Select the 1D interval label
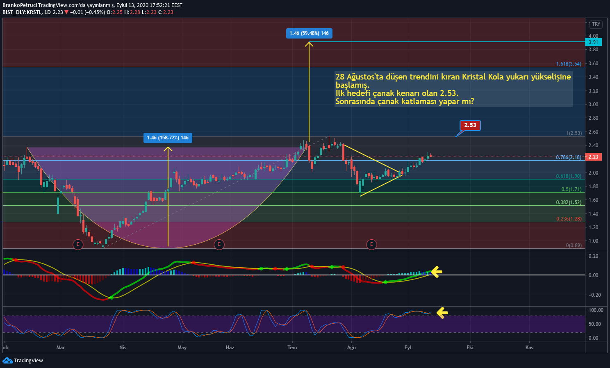The width and height of the screenshot is (610, 368). tap(48, 12)
